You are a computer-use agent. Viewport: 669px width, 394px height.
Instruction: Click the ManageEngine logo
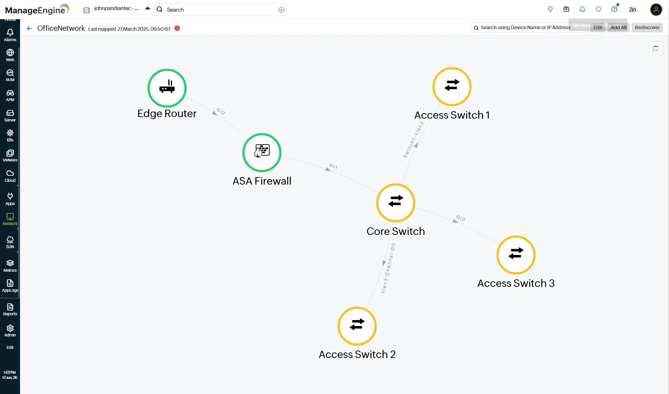tap(37, 9)
